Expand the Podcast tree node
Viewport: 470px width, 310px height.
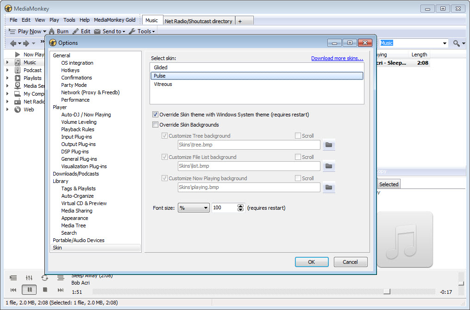[x=7, y=70]
